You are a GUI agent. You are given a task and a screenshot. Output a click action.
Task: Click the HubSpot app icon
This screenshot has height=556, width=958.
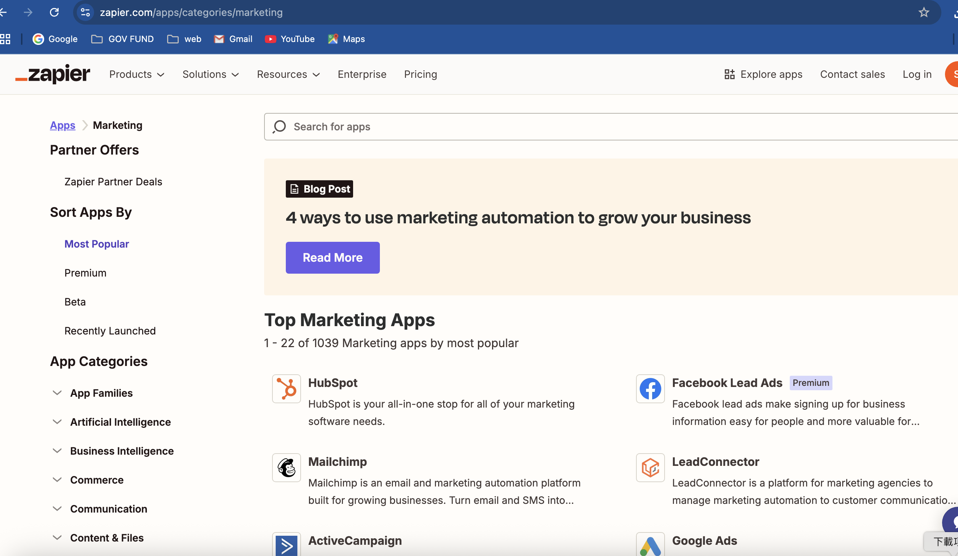pyautogui.click(x=286, y=388)
